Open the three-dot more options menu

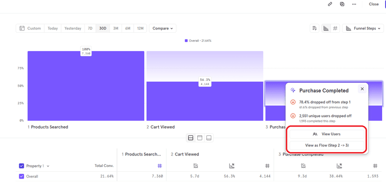click(354, 4)
